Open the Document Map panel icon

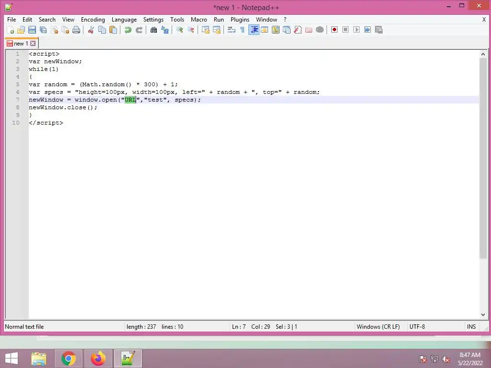pos(276,30)
